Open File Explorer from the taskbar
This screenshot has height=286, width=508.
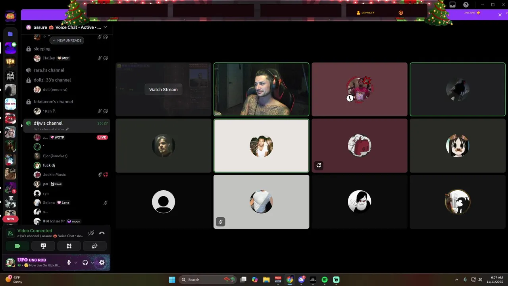pyautogui.click(x=266, y=280)
